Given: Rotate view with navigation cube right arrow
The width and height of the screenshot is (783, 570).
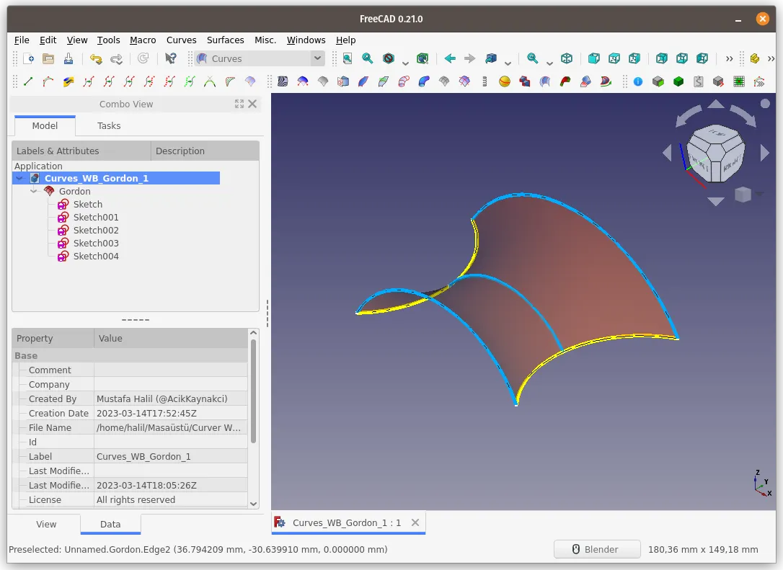Looking at the screenshot, I should click(764, 153).
